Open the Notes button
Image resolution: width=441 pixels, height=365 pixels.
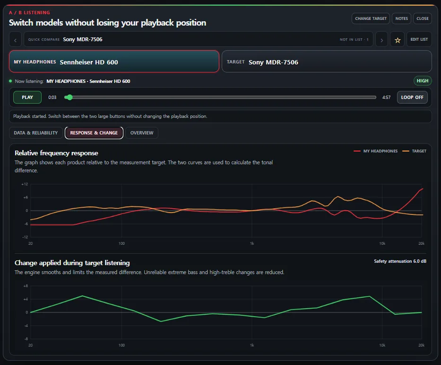[401, 18]
